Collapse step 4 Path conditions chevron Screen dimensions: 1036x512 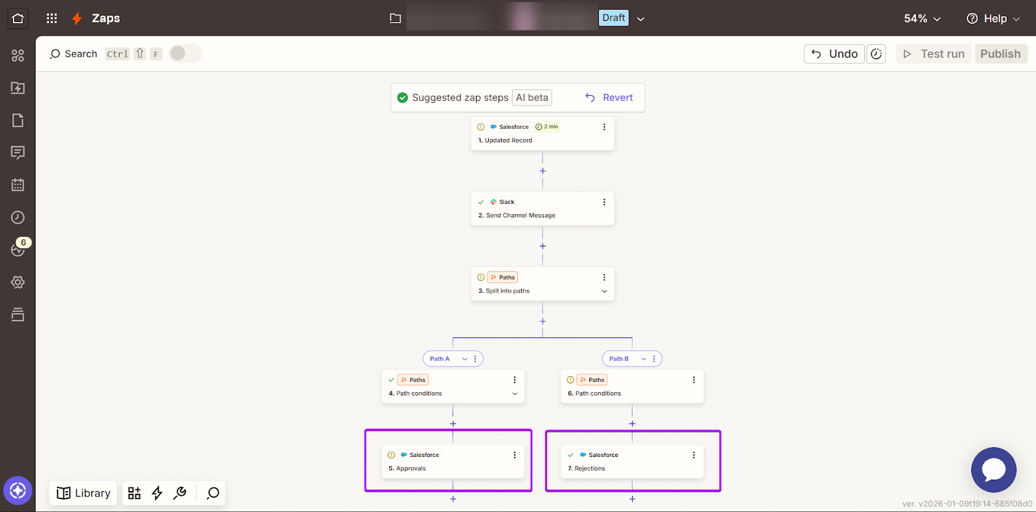(515, 394)
